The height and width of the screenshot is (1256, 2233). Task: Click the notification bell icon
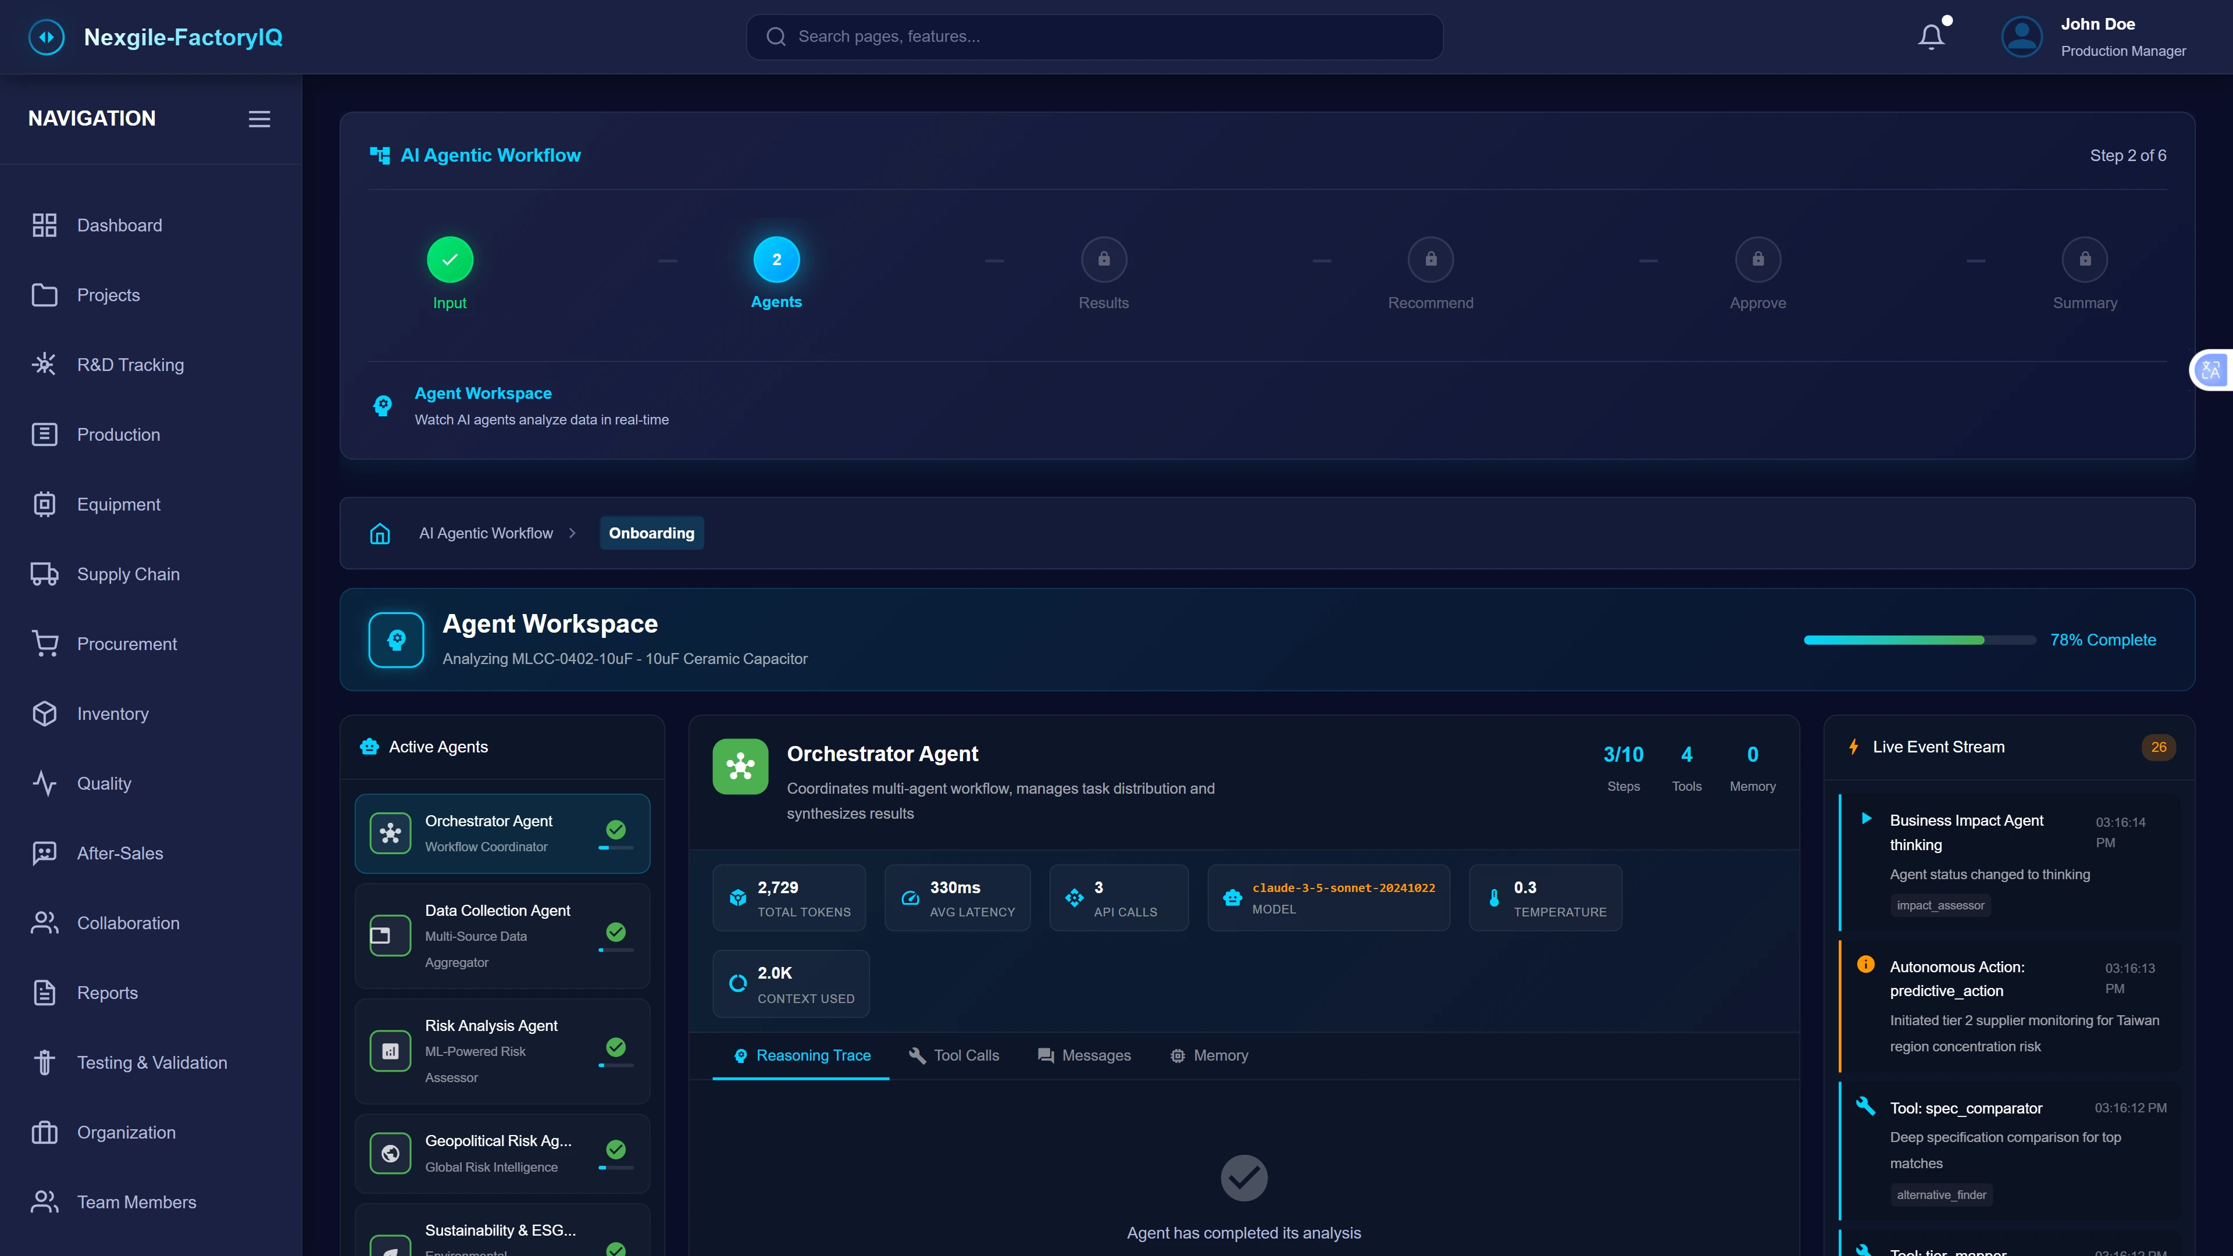pos(1931,37)
